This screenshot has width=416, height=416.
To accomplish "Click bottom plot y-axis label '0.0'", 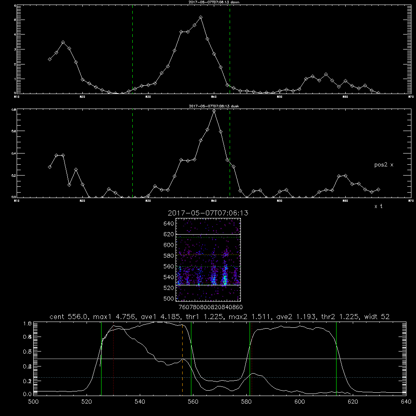I will (27, 394).
